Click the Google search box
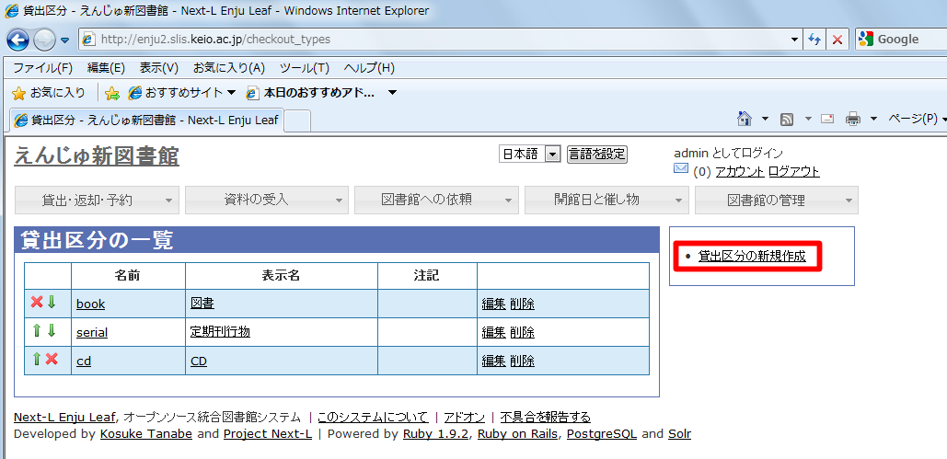 [x=901, y=40]
